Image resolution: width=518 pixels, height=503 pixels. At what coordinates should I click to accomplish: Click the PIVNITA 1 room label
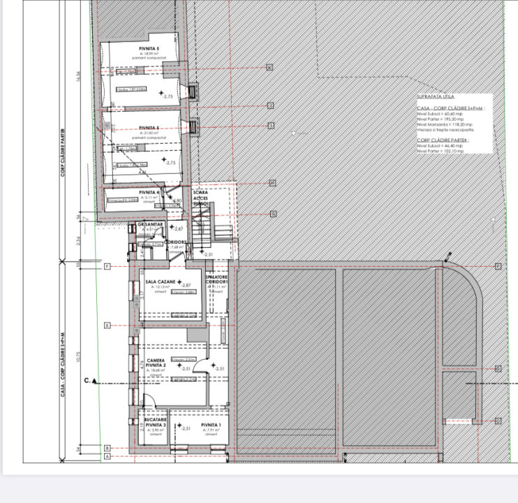point(211,425)
